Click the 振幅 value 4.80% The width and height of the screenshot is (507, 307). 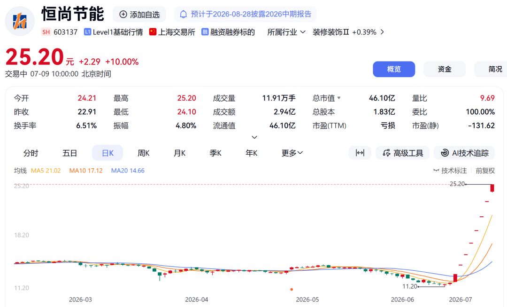pyautogui.click(x=186, y=126)
